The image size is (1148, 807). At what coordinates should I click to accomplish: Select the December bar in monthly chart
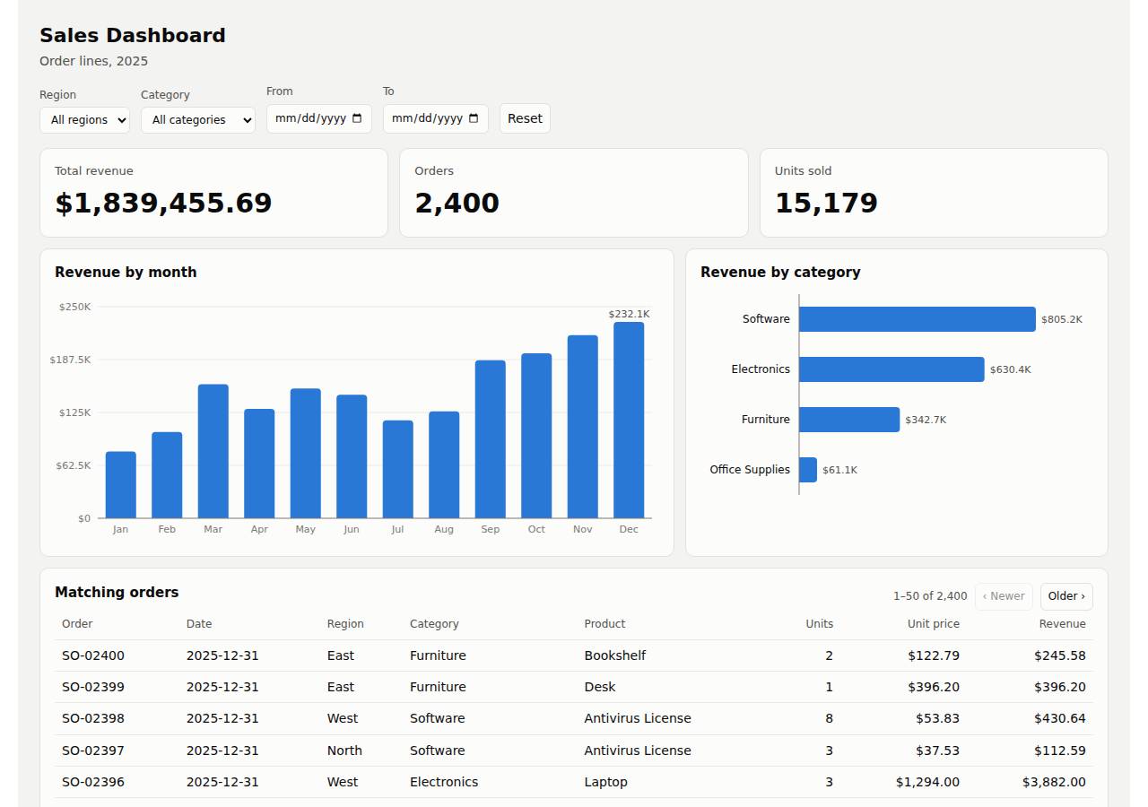pos(629,420)
